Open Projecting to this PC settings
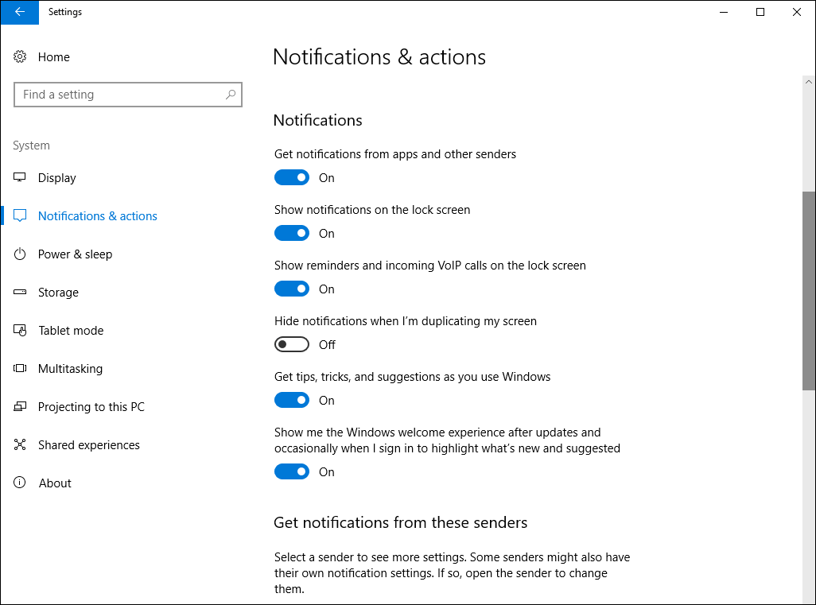816x605 pixels. click(x=91, y=407)
